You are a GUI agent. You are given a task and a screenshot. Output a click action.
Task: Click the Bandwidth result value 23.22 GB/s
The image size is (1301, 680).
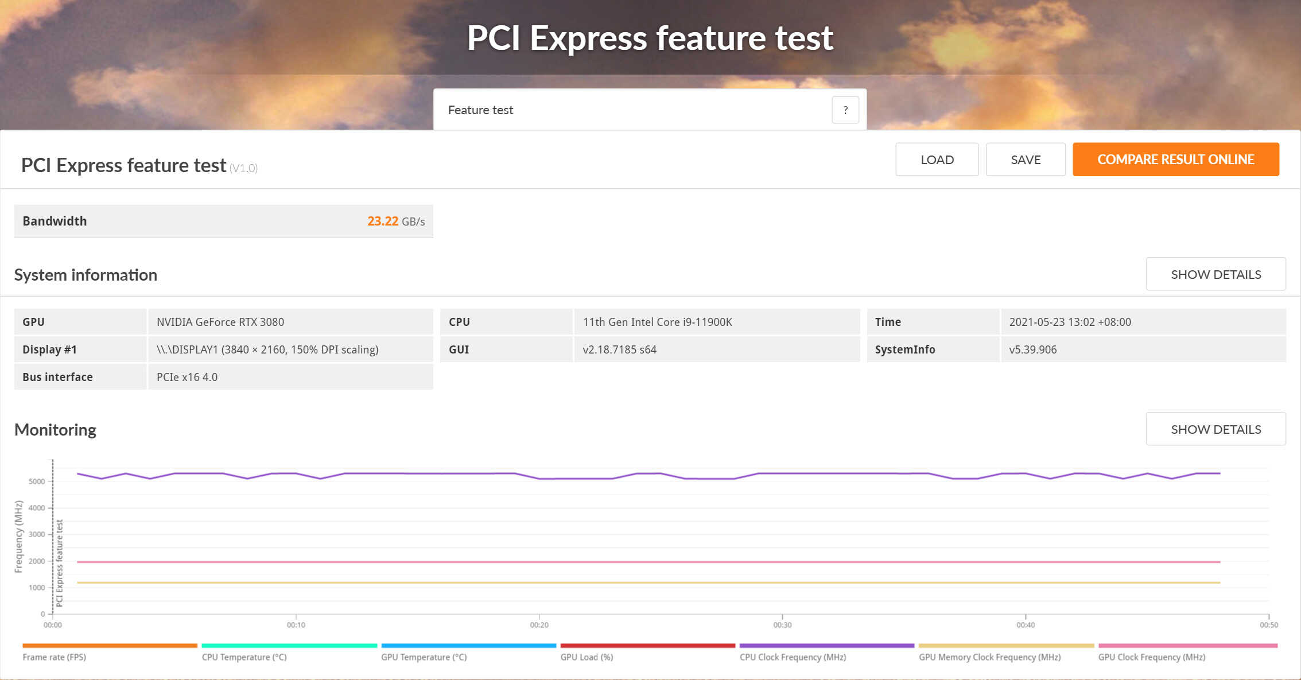click(395, 222)
